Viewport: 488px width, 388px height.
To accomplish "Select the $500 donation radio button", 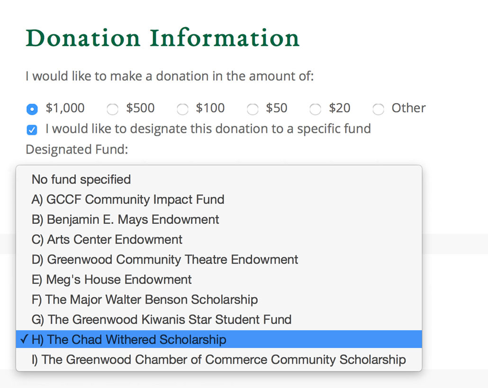I will click(x=112, y=109).
